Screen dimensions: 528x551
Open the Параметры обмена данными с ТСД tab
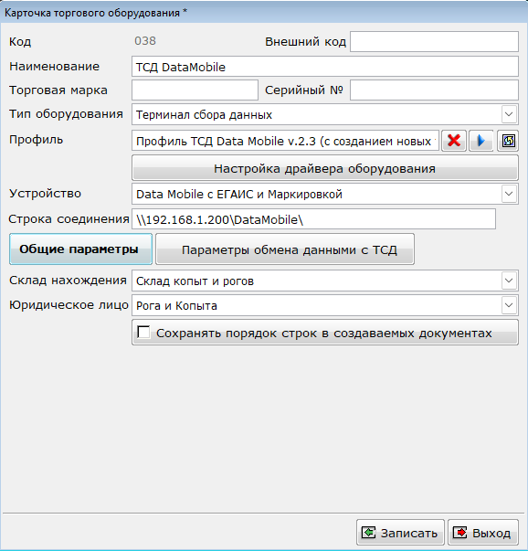(x=285, y=249)
